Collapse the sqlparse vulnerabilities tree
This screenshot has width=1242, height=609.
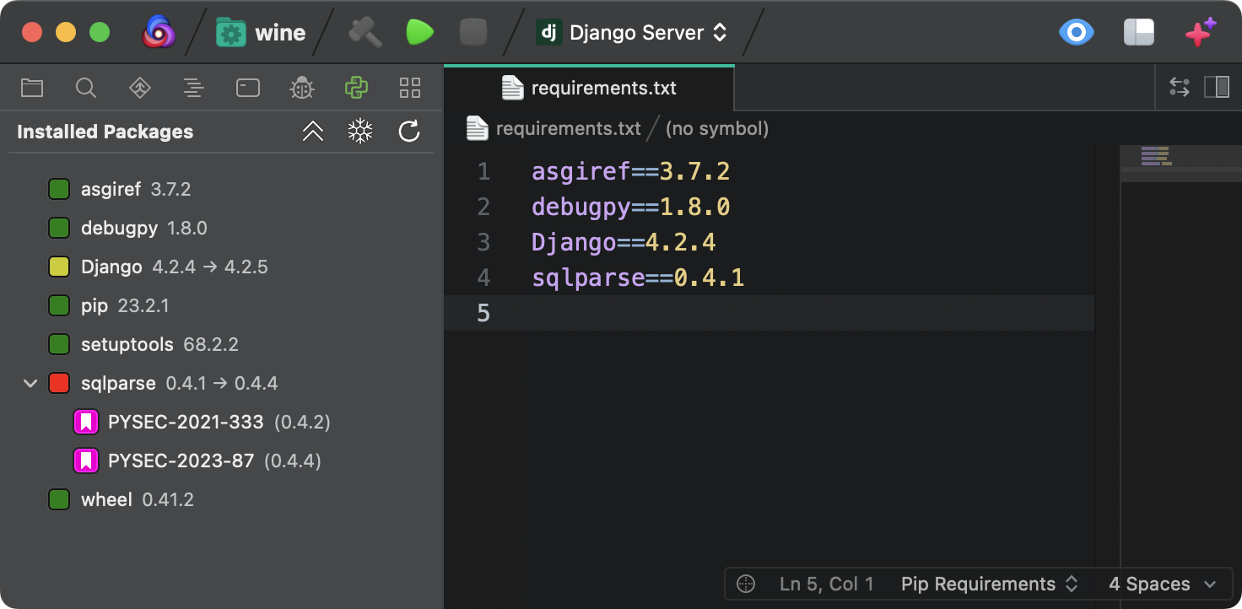click(30, 383)
